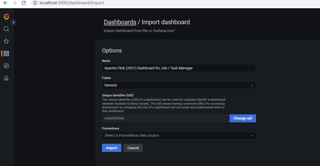Open the Folder dropdown showing General
320x166 pixels.
pyautogui.click(x=179, y=85)
